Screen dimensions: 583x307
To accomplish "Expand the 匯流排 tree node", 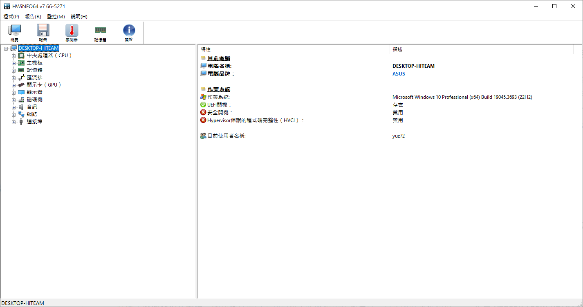I will point(14,78).
